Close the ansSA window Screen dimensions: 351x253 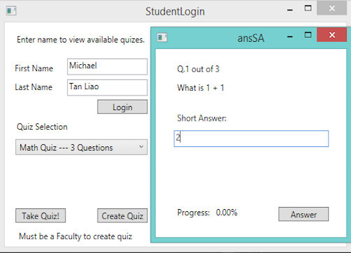[x=332, y=35]
